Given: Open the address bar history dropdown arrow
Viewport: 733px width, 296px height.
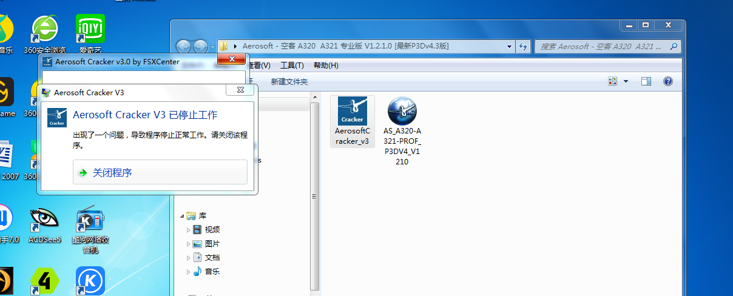Looking at the screenshot, I should coord(508,46).
